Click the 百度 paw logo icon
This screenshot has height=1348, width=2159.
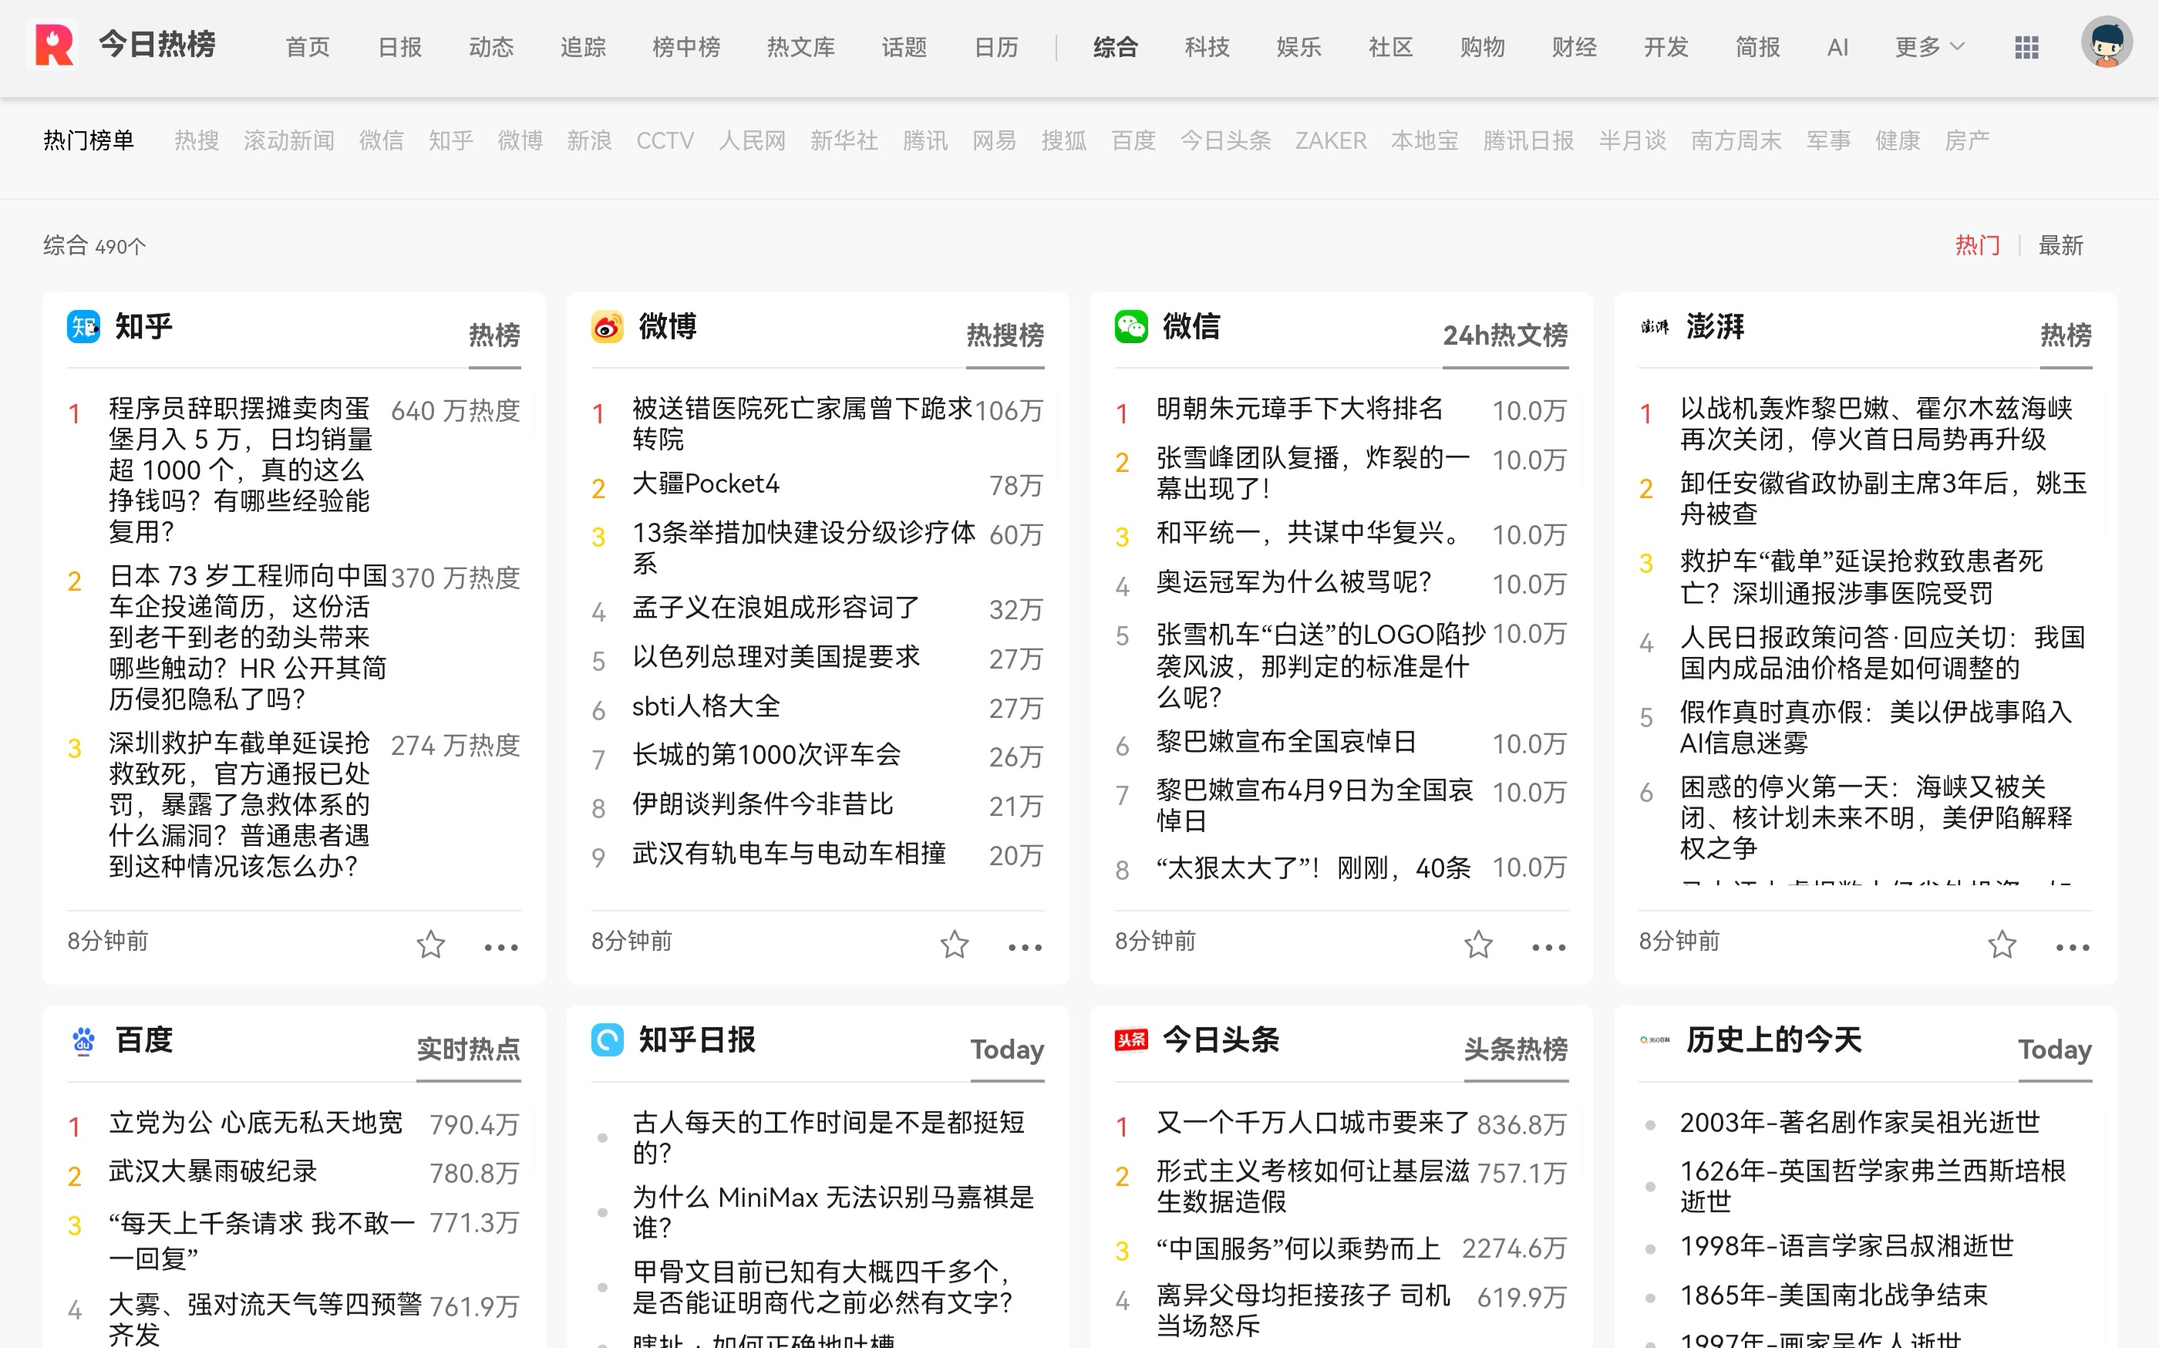[x=84, y=1040]
